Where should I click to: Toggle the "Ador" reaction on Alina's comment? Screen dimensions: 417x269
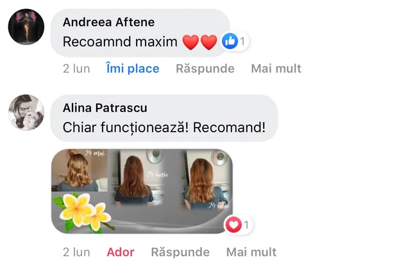pyautogui.click(x=121, y=252)
